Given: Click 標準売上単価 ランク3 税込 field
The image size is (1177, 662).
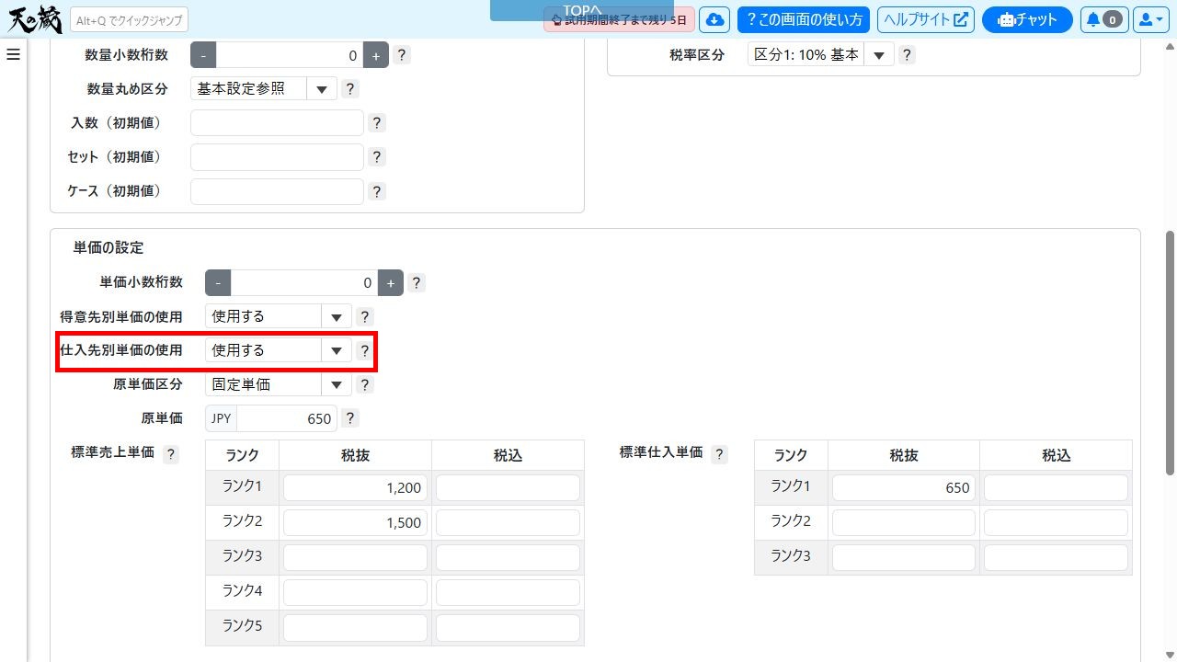Looking at the screenshot, I should point(508,557).
